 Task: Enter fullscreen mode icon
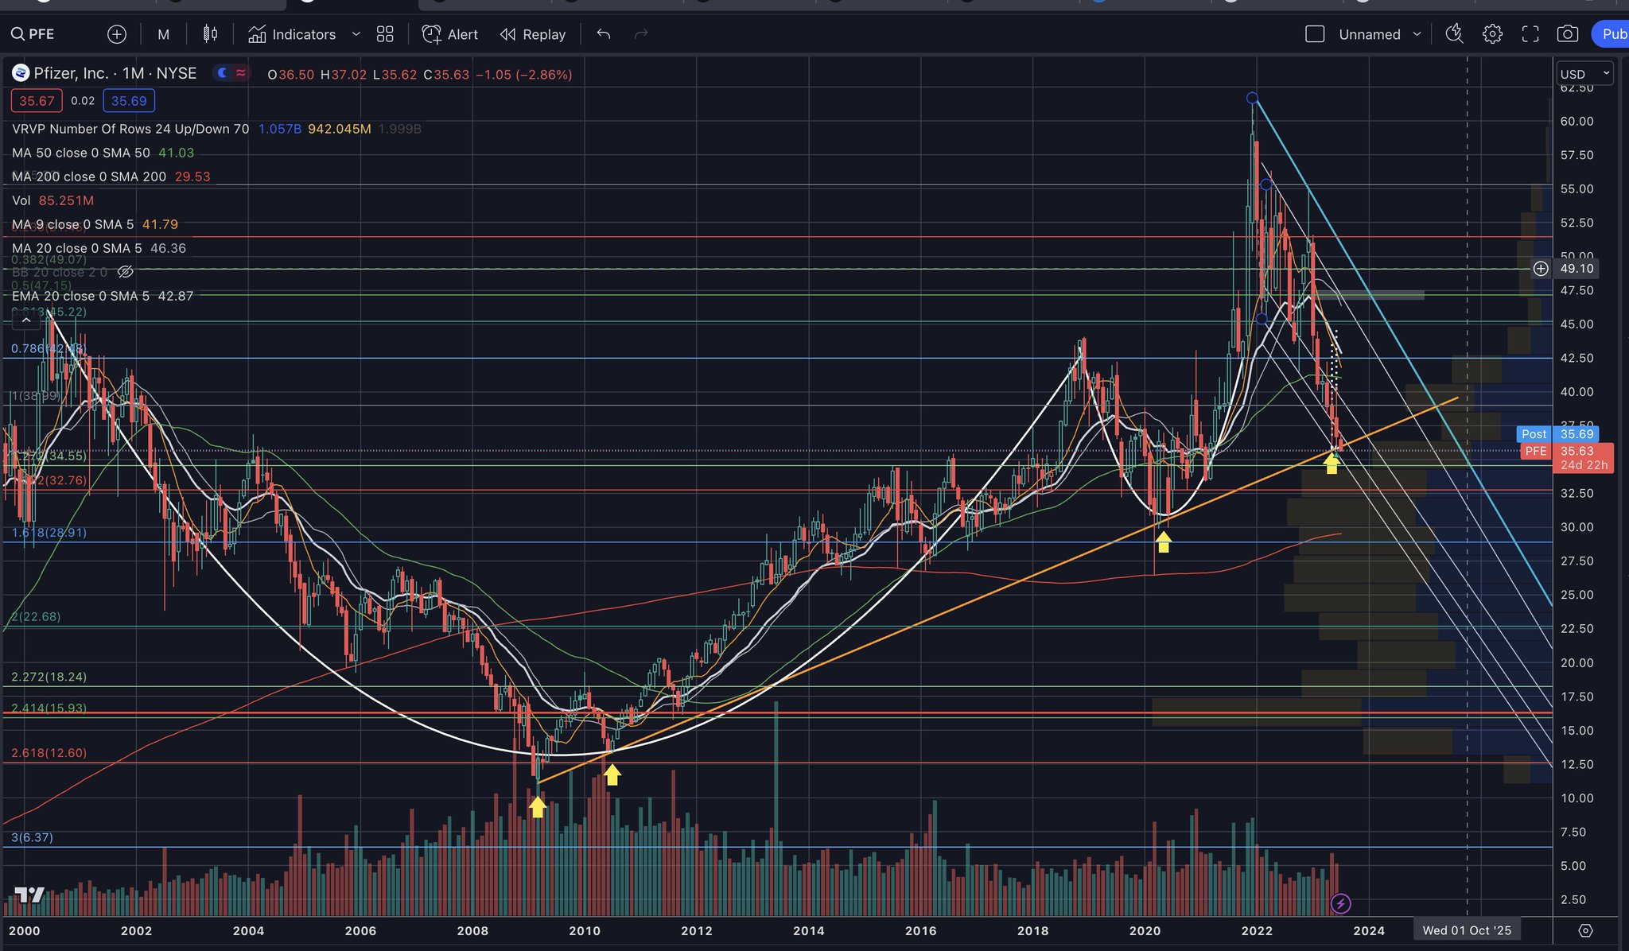pos(1530,34)
